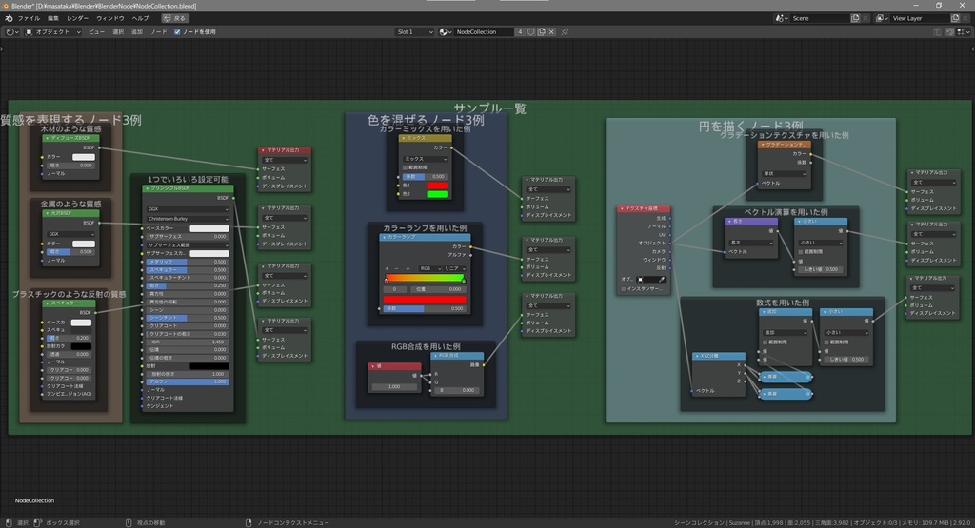Click the green 色2 color swatch
This screenshot has width=975, height=528.
(436, 194)
